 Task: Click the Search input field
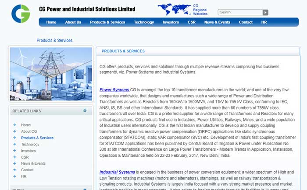click(240, 12)
